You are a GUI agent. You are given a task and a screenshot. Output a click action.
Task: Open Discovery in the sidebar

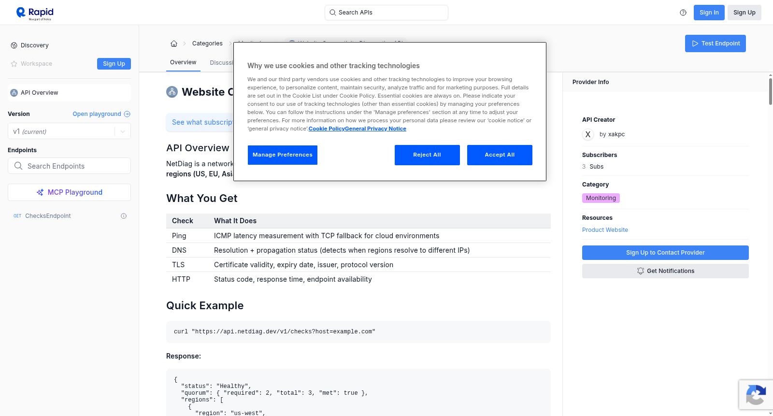pyautogui.click(x=35, y=45)
